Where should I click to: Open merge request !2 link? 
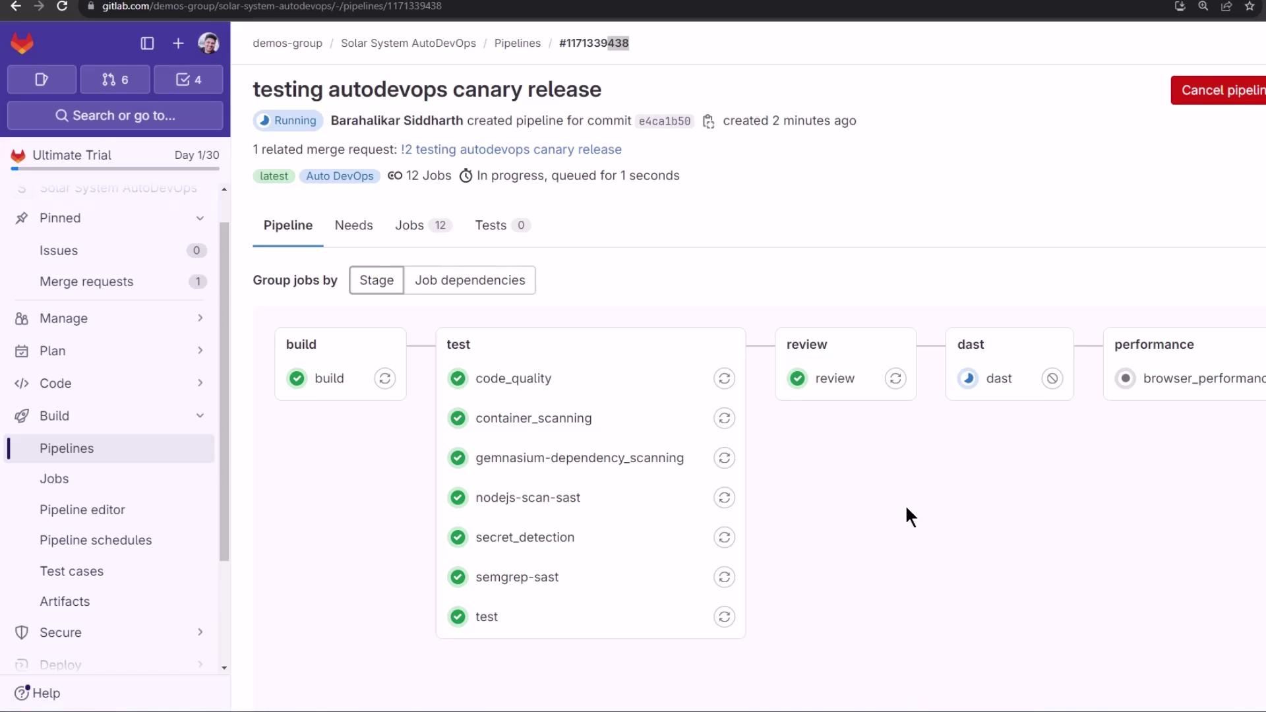pyautogui.click(x=511, y=150)
